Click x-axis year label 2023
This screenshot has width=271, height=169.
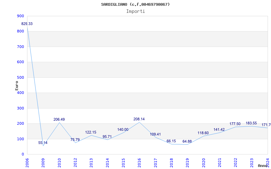pos(252,163)
